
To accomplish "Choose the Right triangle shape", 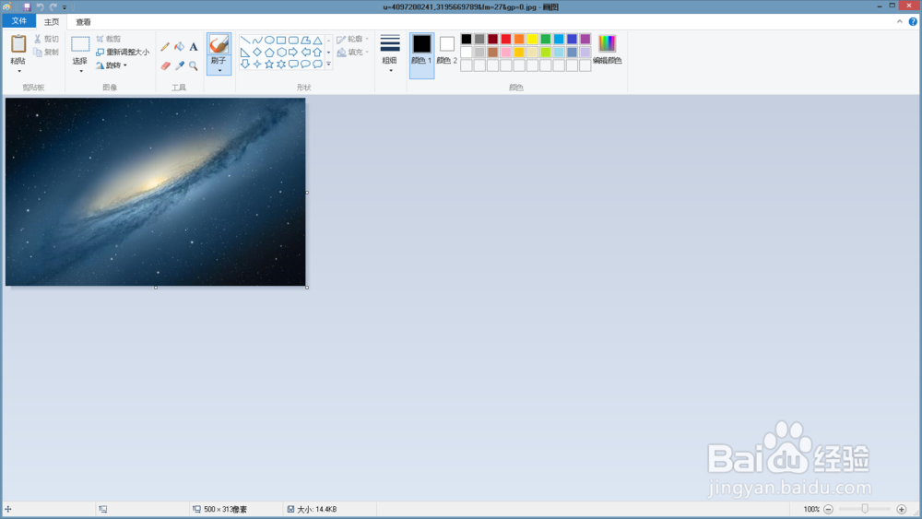I will click(245, 53).
